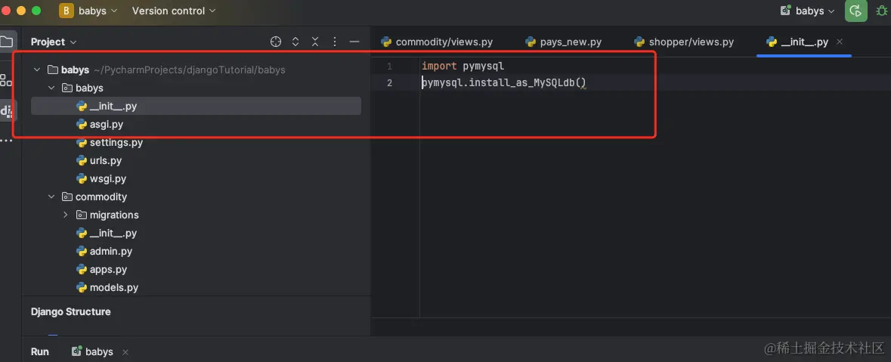Viewport: 891px width, 362px height.
Task: Open the Structure tool window sidebar icon
Action: [x=6, y=80]
